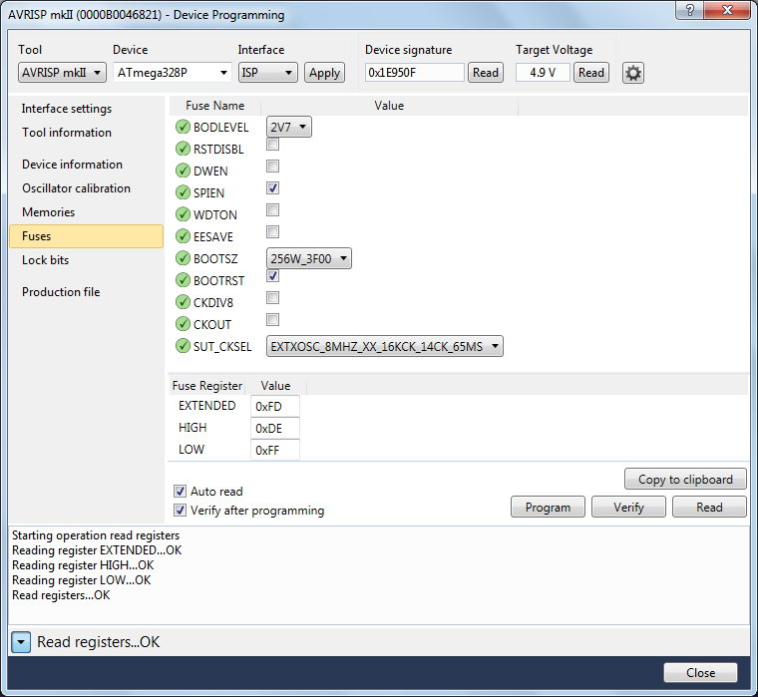Uncheck the Auto read option
758x697 pixels.
click(181, 491)
